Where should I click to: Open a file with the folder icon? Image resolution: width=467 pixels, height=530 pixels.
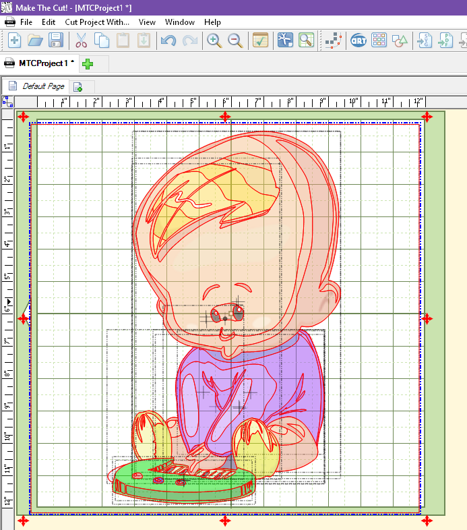click(35, 40)
